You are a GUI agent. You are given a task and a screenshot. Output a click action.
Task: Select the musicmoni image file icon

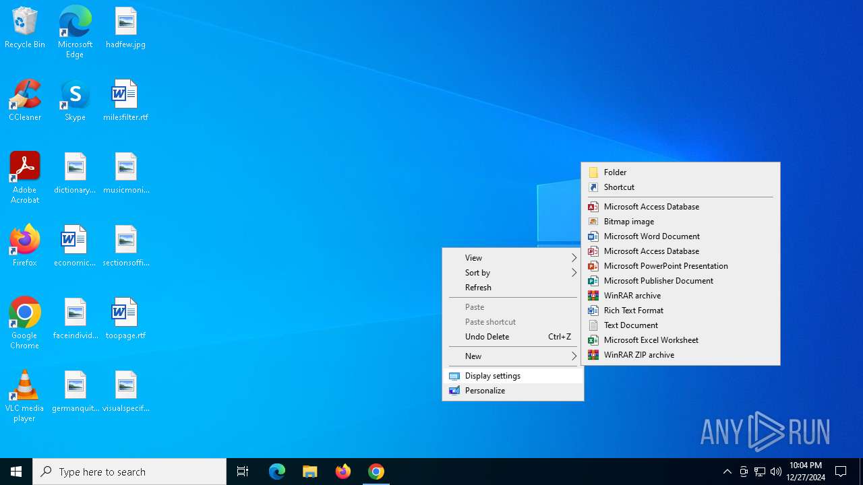coord(125,174)
